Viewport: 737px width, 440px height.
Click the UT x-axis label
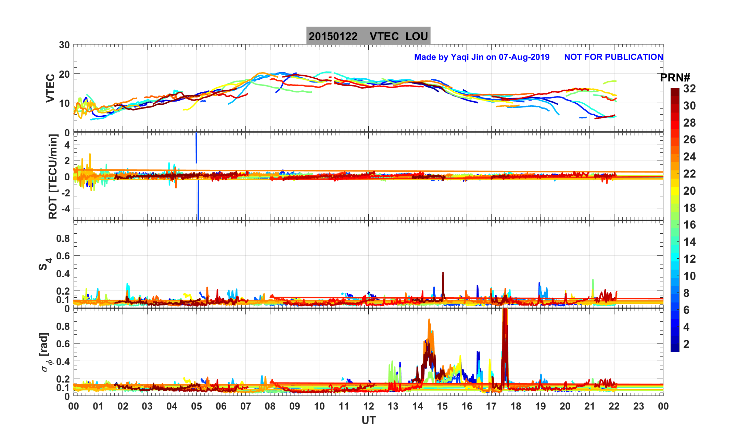[x=368, y=420]
